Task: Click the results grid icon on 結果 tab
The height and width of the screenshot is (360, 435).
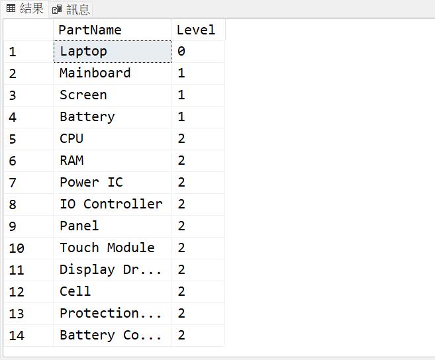Action: click(11, 9)
